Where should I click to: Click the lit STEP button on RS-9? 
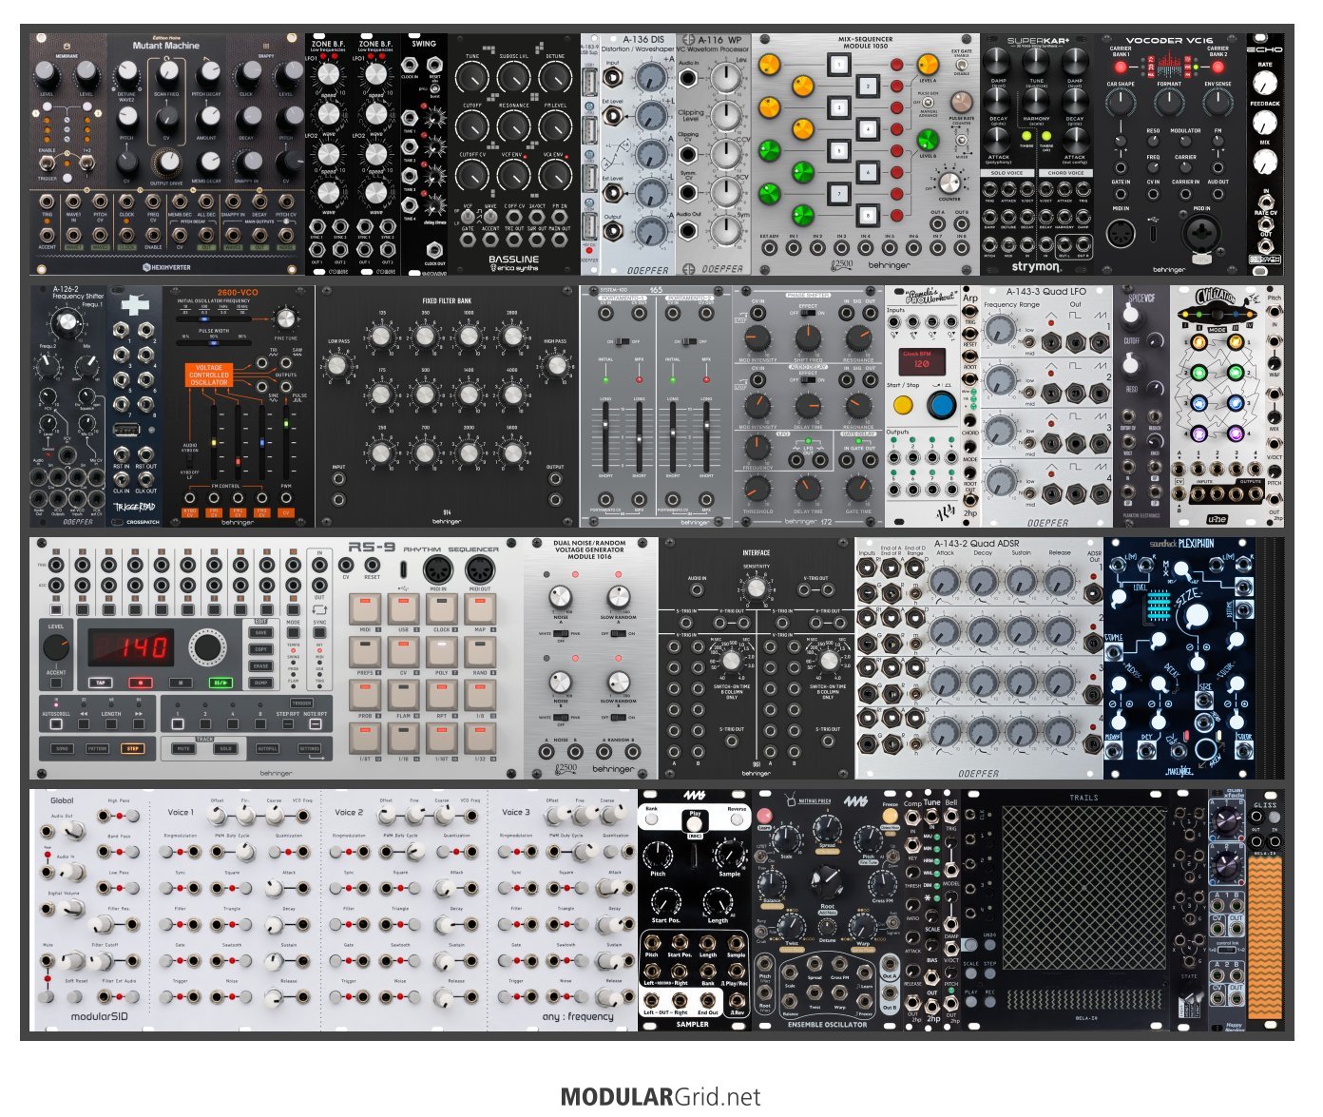pyautogui.click(x=132, y=749)
